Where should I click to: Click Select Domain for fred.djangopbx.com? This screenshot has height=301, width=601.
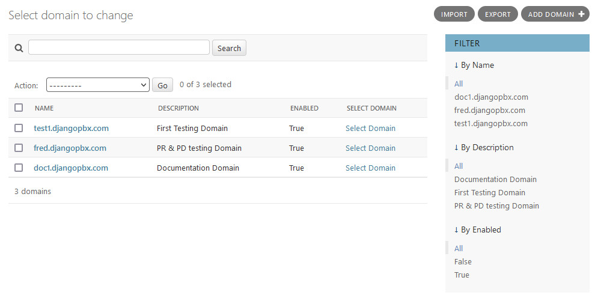point(370,148)
